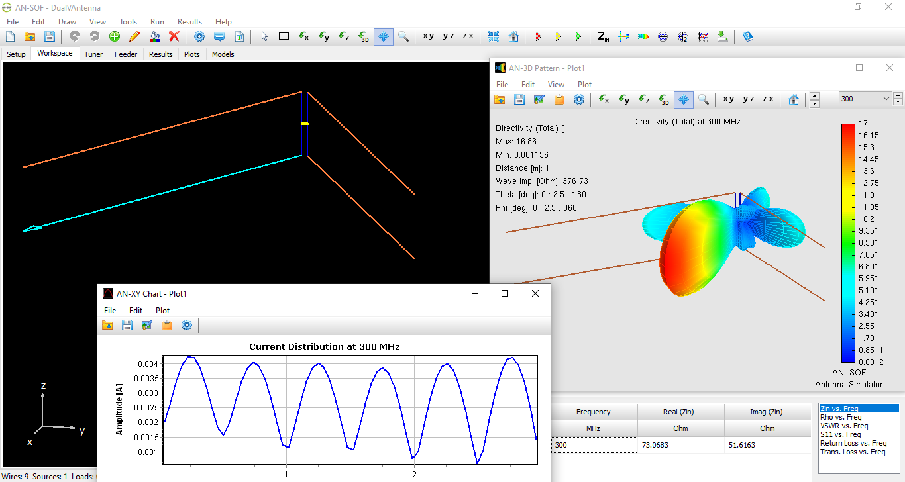Screen dimensions: 905x482
Task: Click the Redo arrow in main toolbar
Action: (94, 37)
